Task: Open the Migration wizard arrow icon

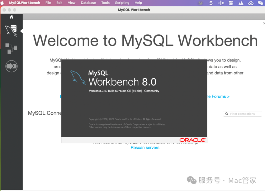Action: coord(11,66)
